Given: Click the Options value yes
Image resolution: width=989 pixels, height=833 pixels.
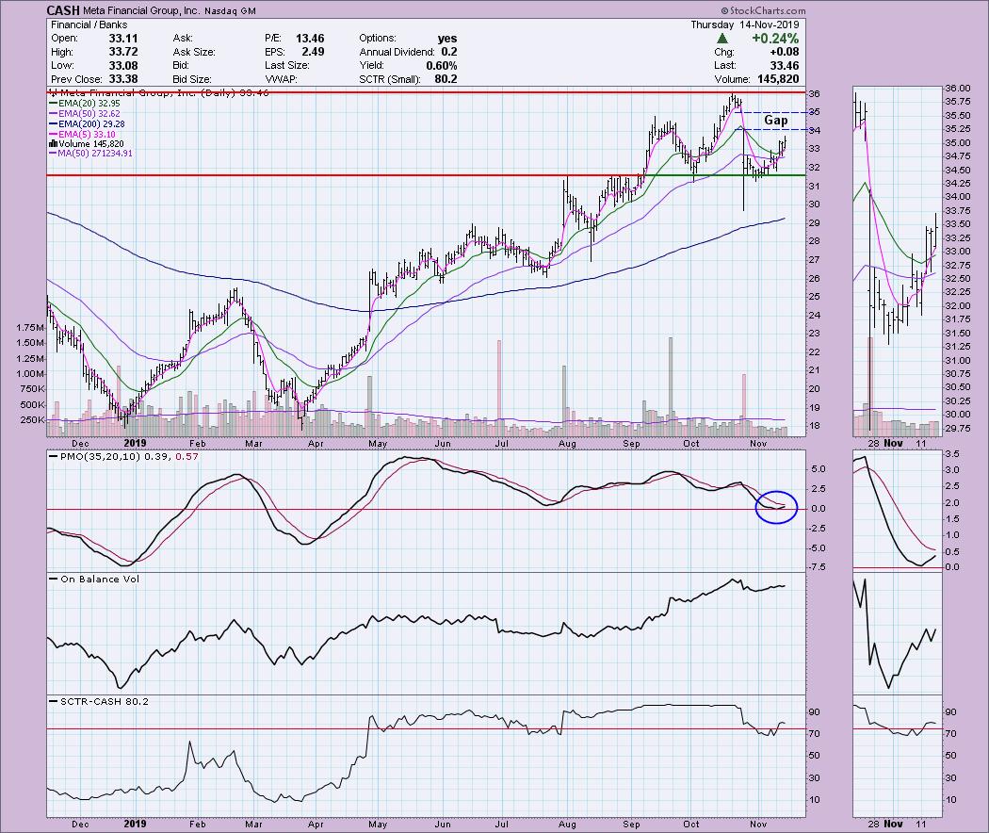Looking at the screenshot, I should (447, 39).
